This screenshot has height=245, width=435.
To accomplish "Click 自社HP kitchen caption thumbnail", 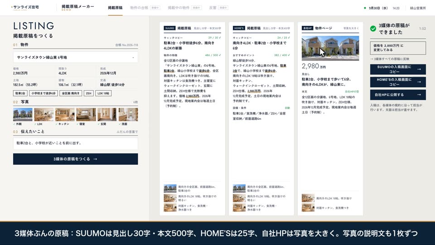I will (308, 207).
